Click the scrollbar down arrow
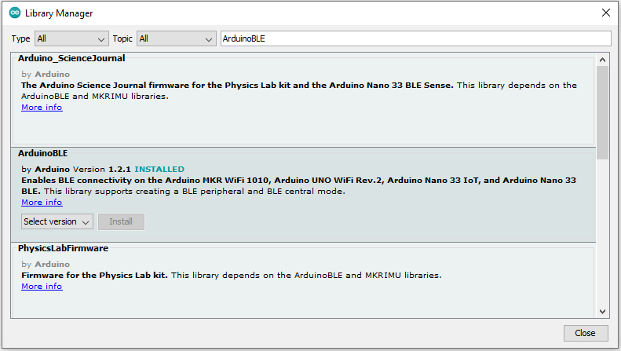The width and height of the screenshot is (621, 351). (x=602, y=311)
